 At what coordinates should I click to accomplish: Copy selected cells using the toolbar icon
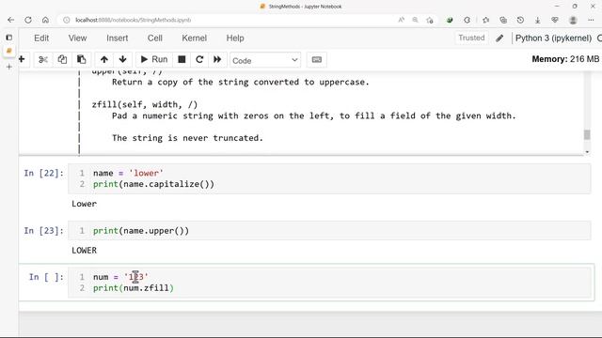(62, 59)
